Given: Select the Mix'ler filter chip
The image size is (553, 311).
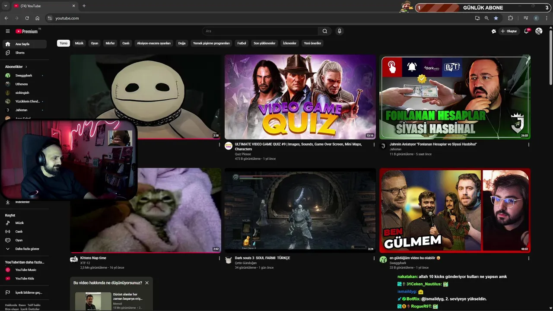Looking at the screenshot, I should (110, 43).
